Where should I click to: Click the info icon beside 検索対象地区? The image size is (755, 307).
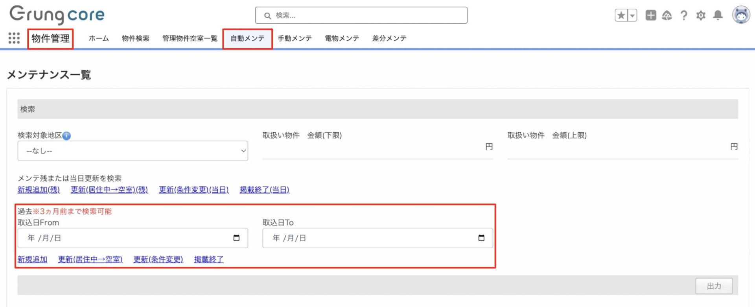coord(67,136)
